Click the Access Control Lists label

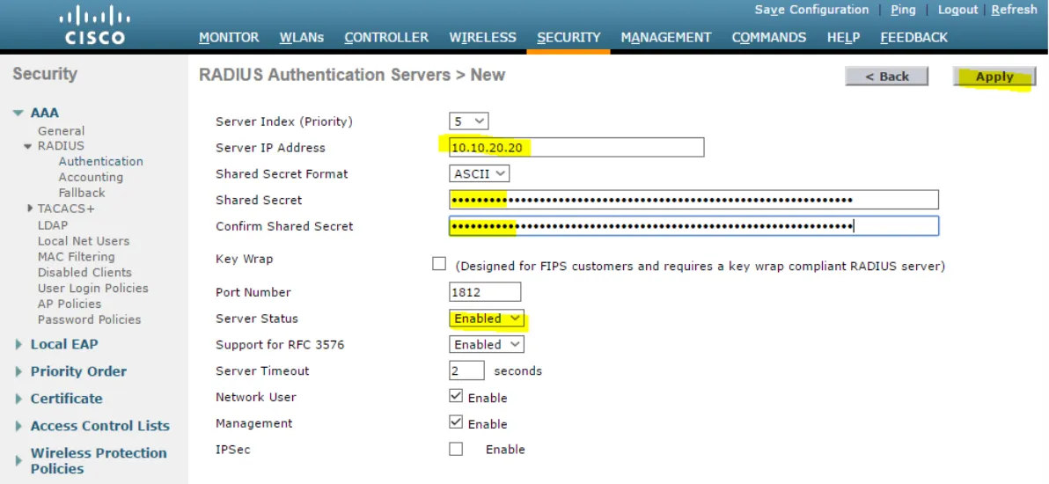(99, 427)
